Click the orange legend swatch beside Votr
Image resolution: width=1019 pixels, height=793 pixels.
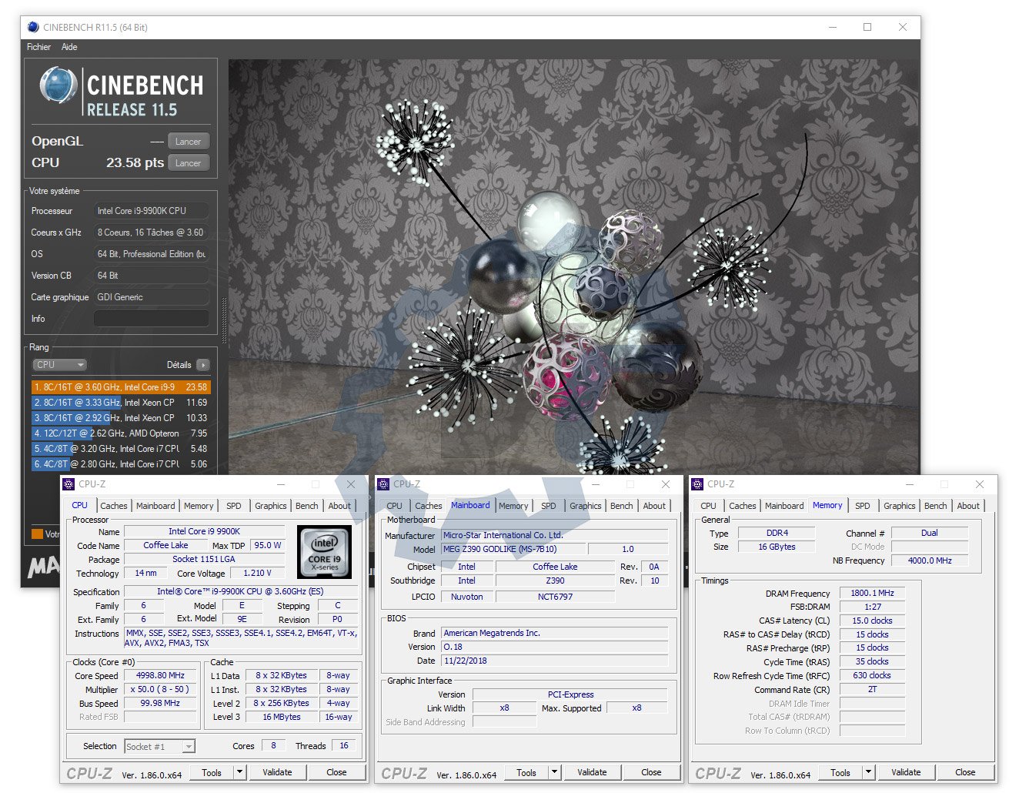click(37, 534)
